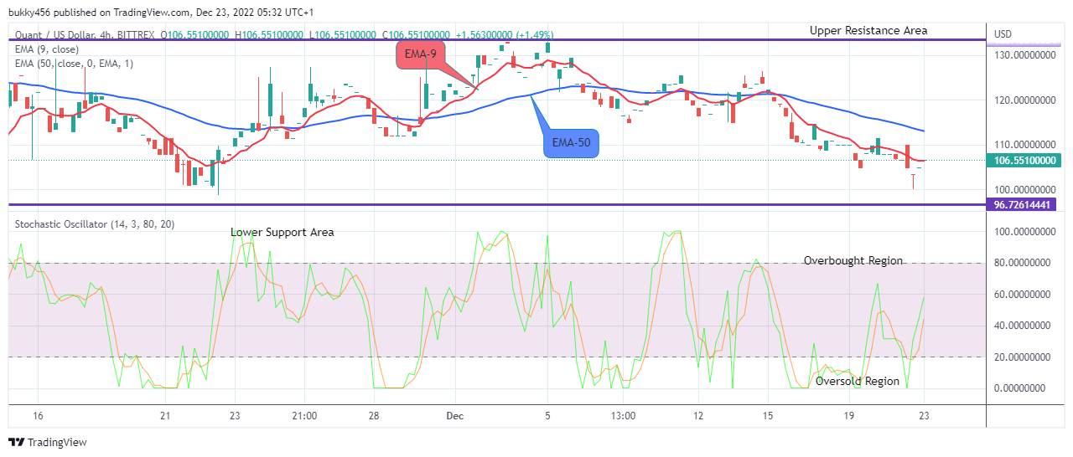Click the 19 date label on time axis
Image resolution: width=1073 pixels, height=457 pixels.
coord(849,416)
